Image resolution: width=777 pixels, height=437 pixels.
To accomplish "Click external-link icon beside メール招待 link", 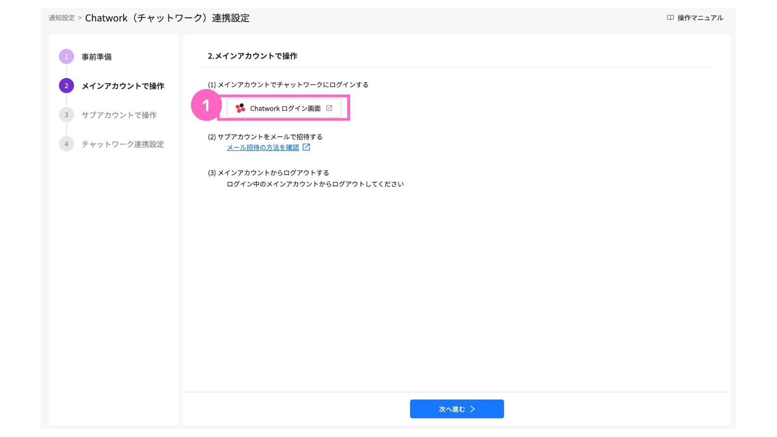I will 306,147.
